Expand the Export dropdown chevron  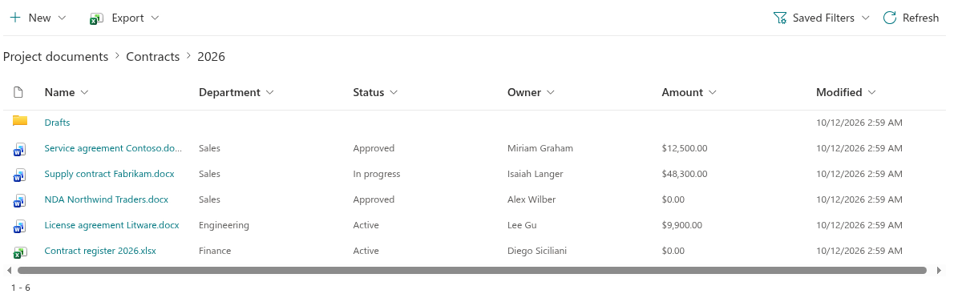pyautogui.click(x=155, y=18)
